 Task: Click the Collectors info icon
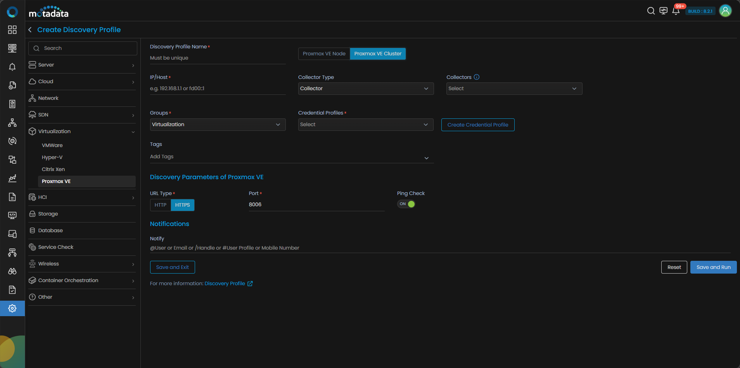[x=477, y=77]
